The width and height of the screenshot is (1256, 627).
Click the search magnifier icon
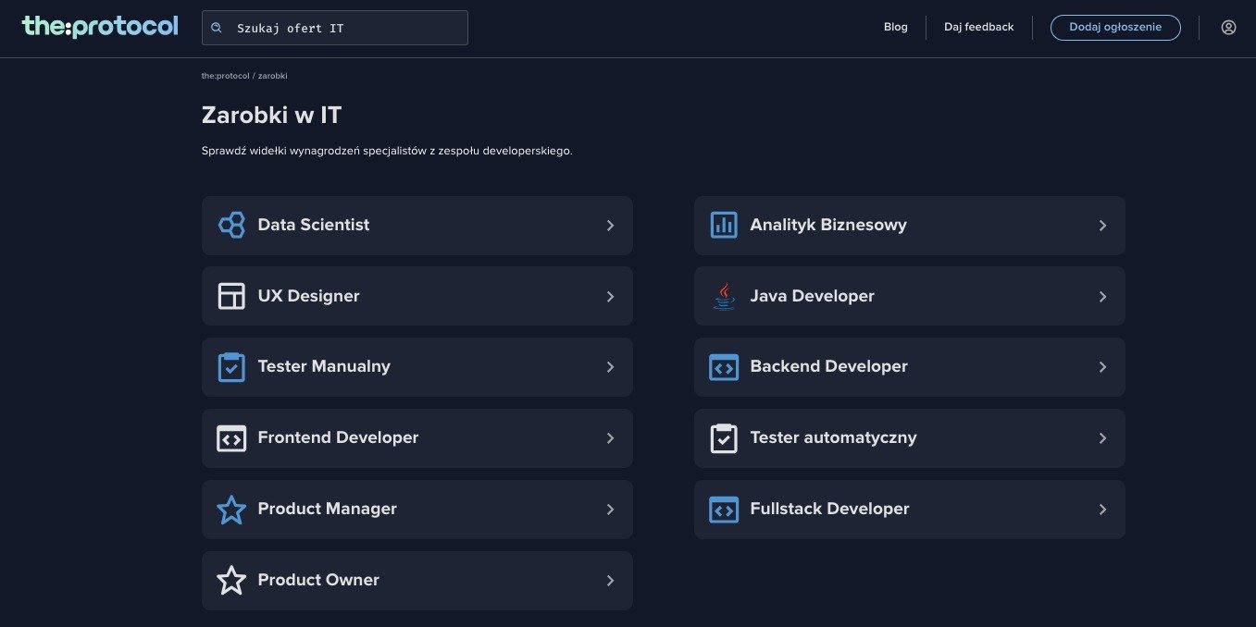coord(217,28)
